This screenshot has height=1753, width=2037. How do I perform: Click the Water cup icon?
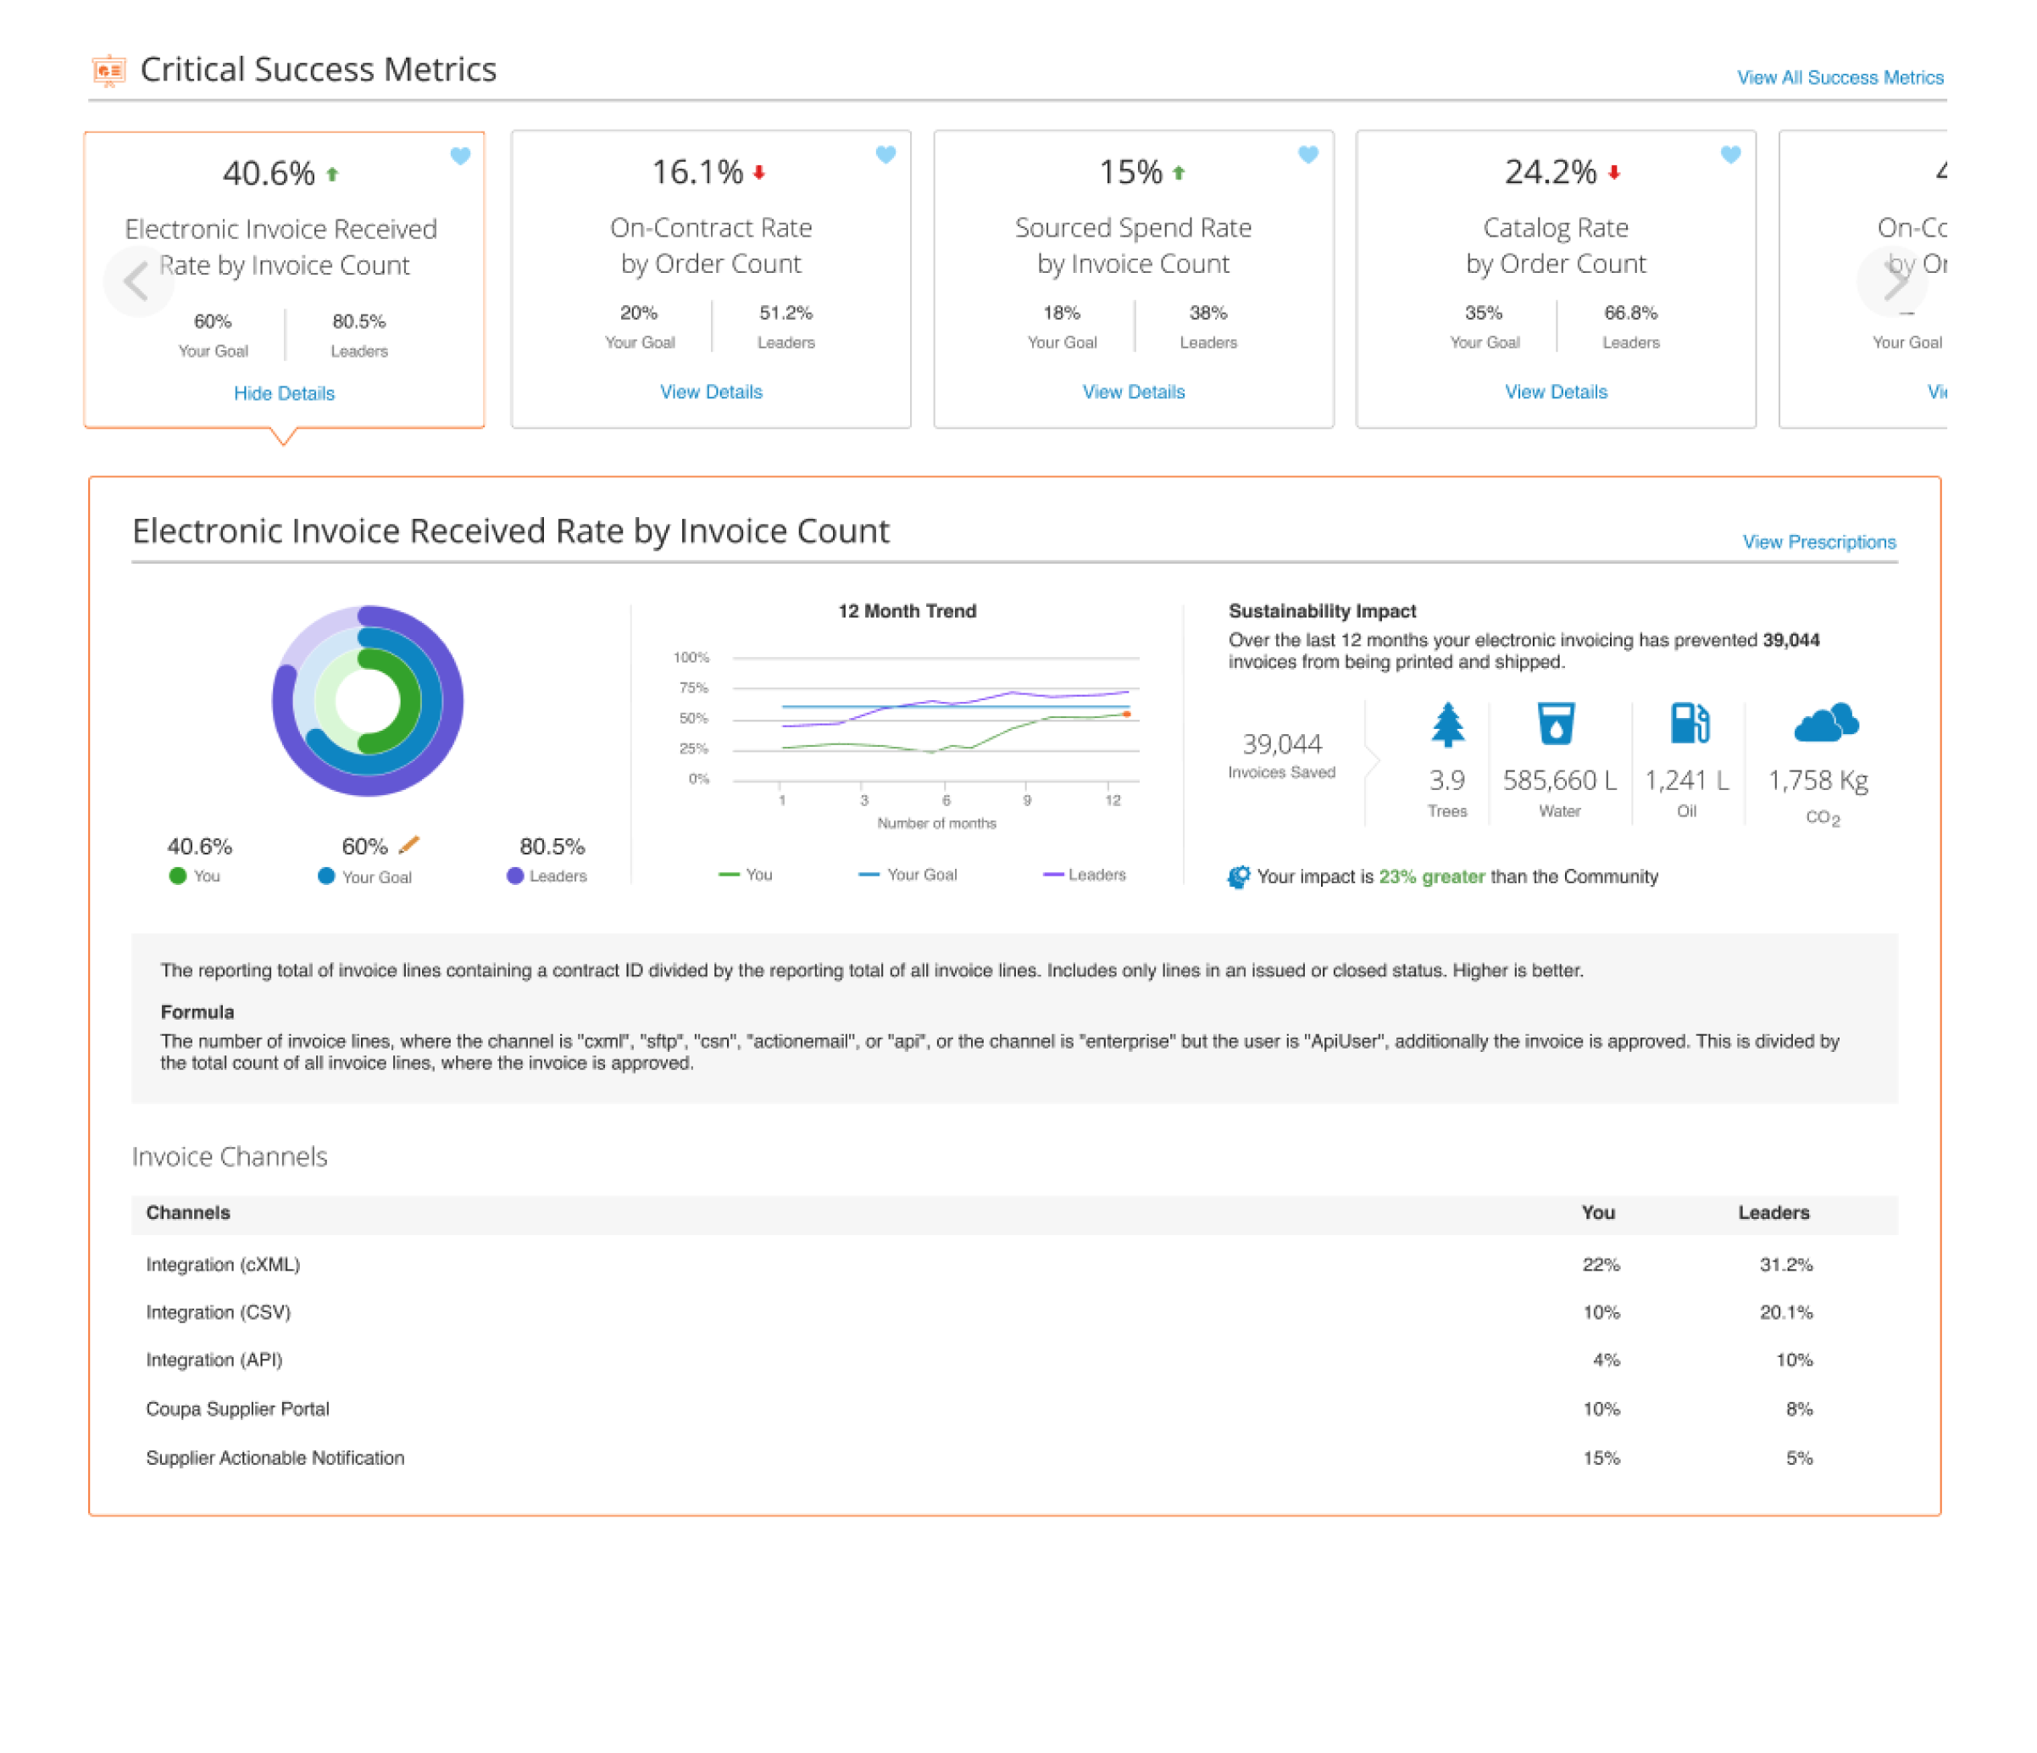pyautogui.click(x=1557, y=724)
